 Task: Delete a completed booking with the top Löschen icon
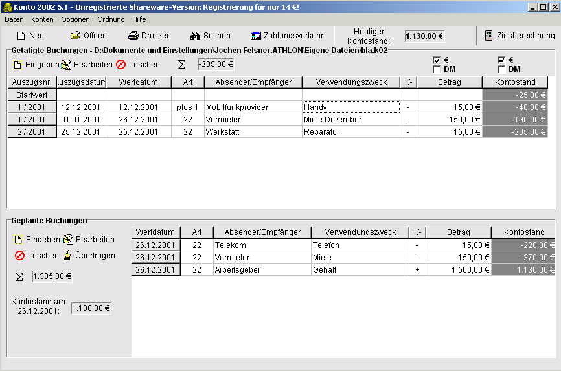[121, 64]
